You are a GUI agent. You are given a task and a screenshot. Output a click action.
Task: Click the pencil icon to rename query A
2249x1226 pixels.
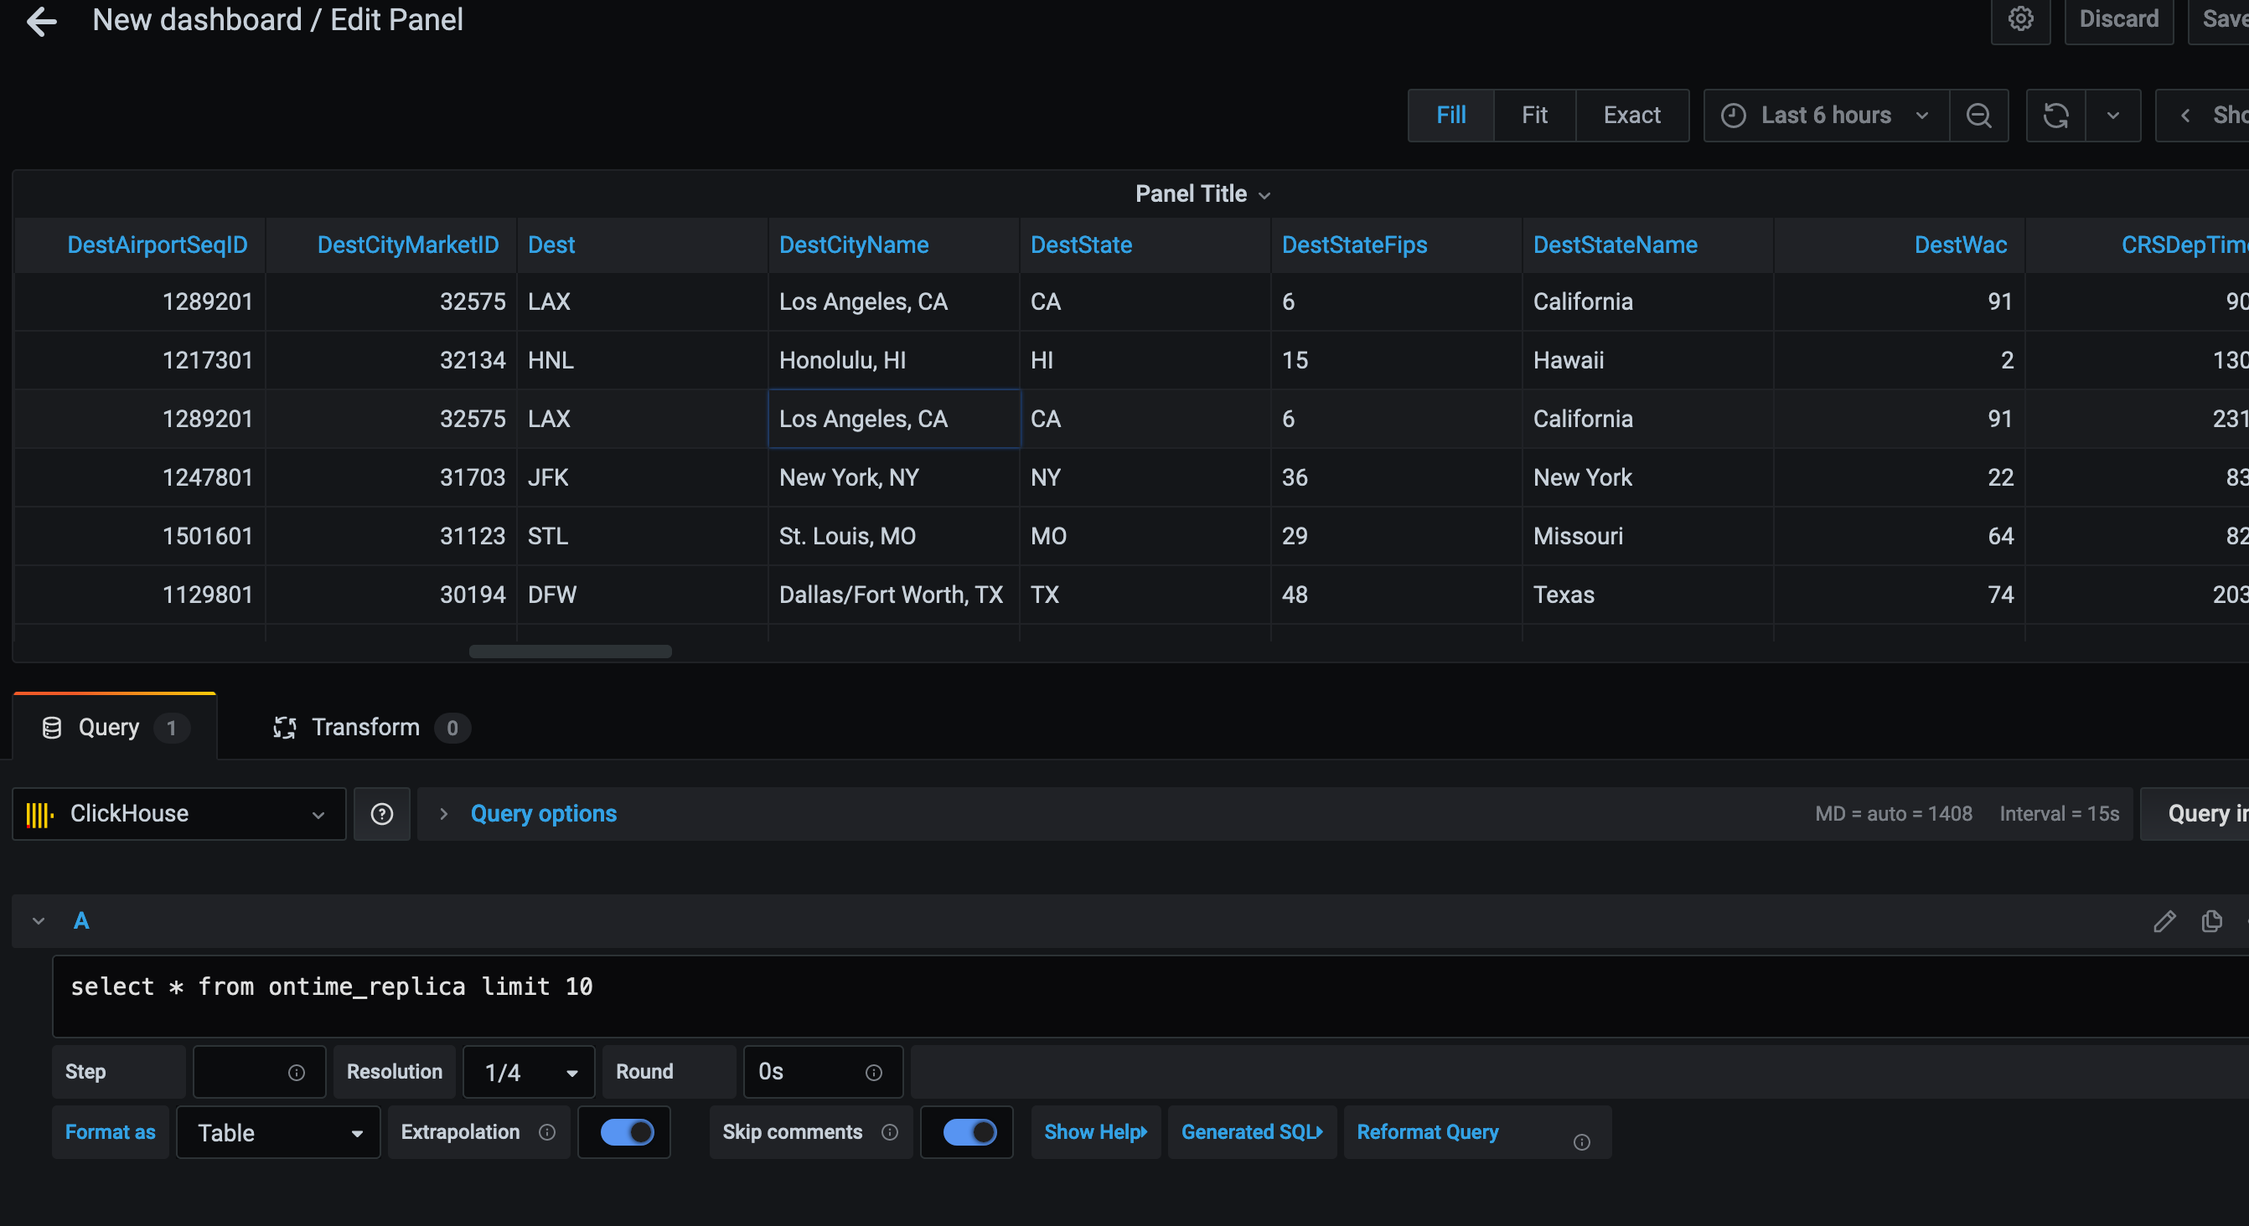2164,920
